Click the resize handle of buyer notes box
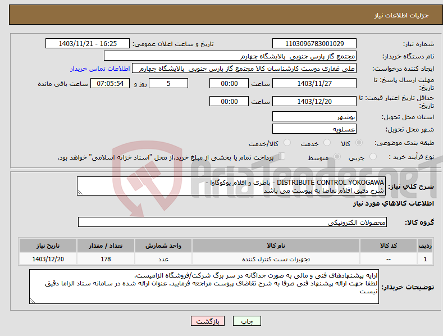 pos(33,301)
